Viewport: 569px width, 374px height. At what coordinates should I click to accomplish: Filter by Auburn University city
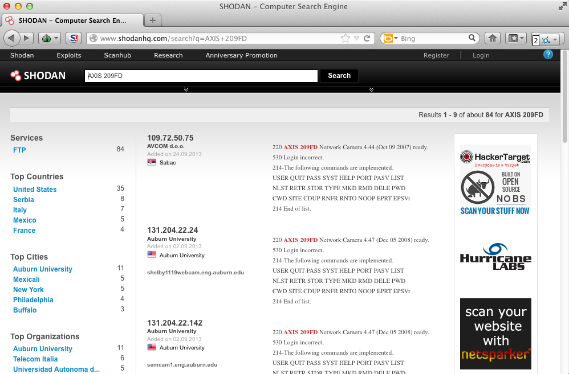point(43,269)
